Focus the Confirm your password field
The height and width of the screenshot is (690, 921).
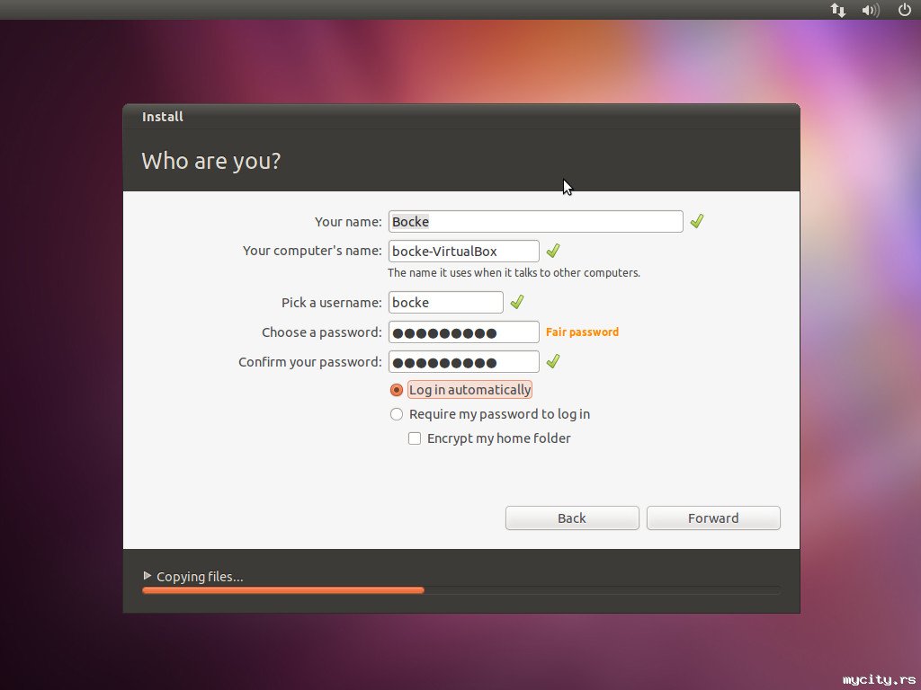pos(463,361)
